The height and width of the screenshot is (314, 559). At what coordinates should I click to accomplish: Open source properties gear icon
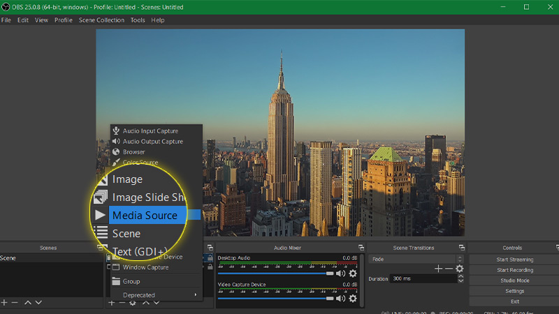click(x=133, y=303)
